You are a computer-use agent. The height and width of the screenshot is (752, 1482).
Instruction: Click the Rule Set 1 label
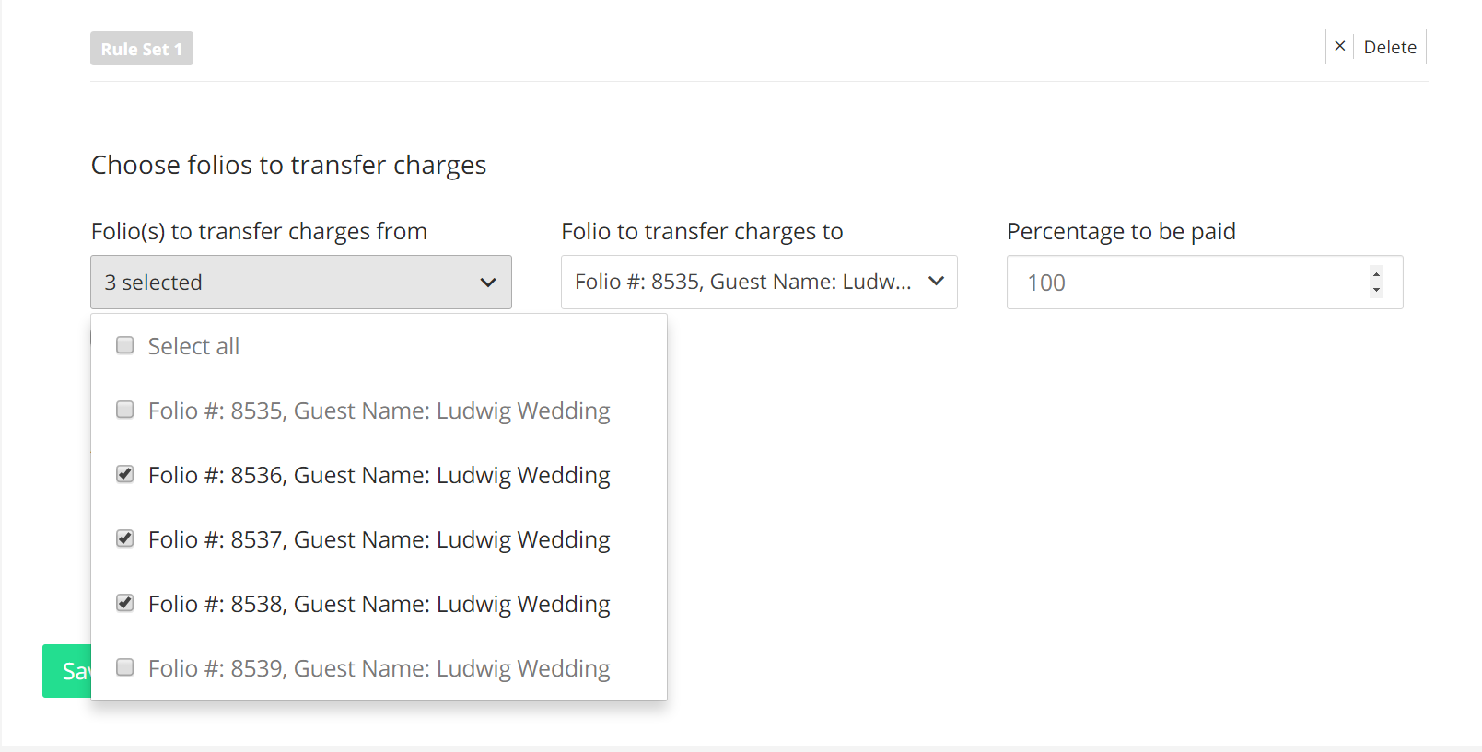coord(142,49)
